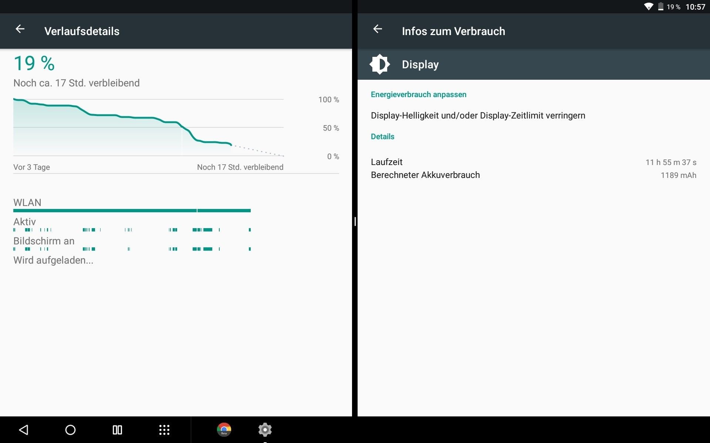Tap the 100 % axis label

click(x=328, y=100)
